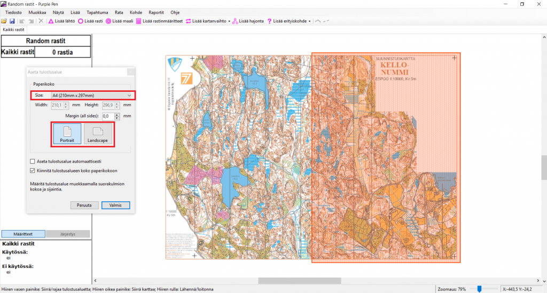This screenshot has width=547, height=293.
Task: Expand the Lisää kartanvaihto dropdown
Action: point(229,21)
